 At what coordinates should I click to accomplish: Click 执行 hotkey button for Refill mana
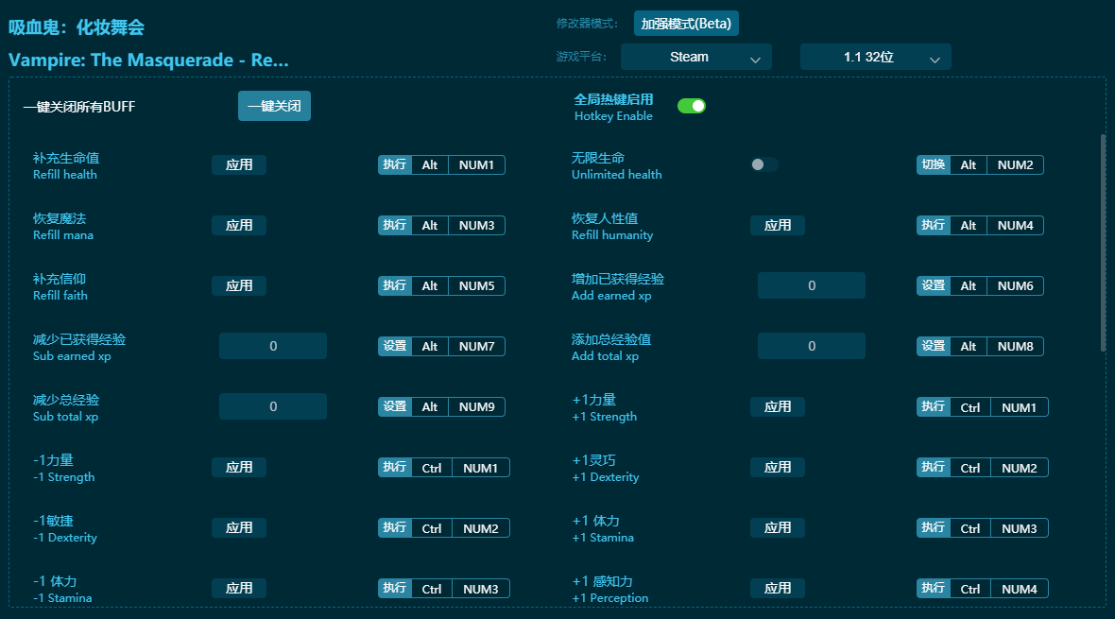395,226
